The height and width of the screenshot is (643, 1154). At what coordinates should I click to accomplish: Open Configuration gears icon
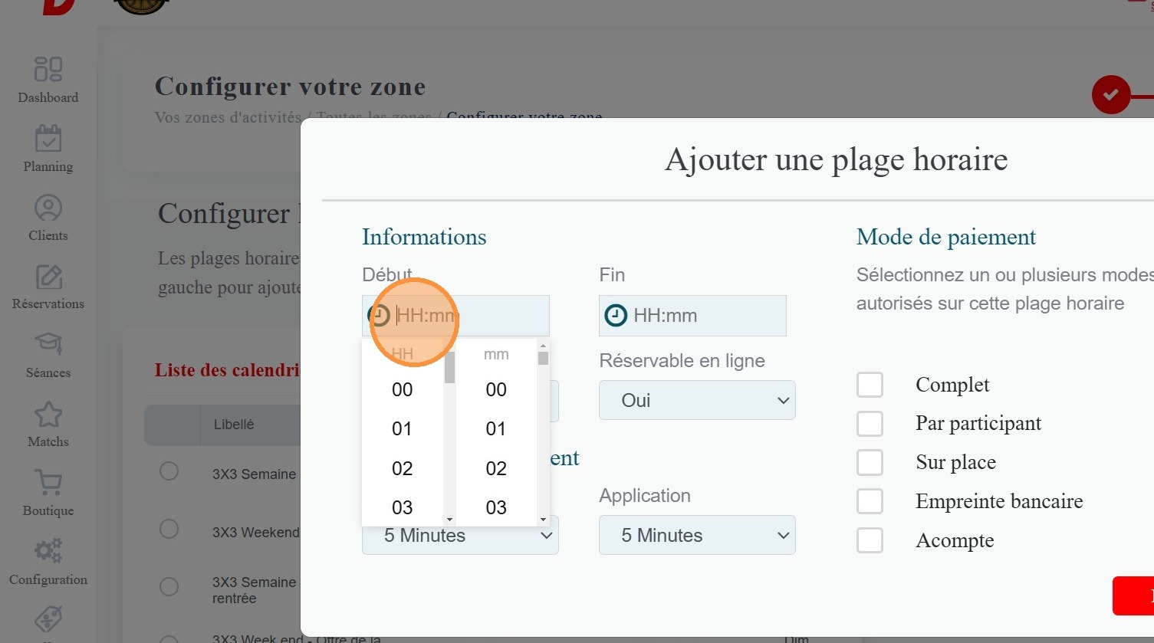48,552
